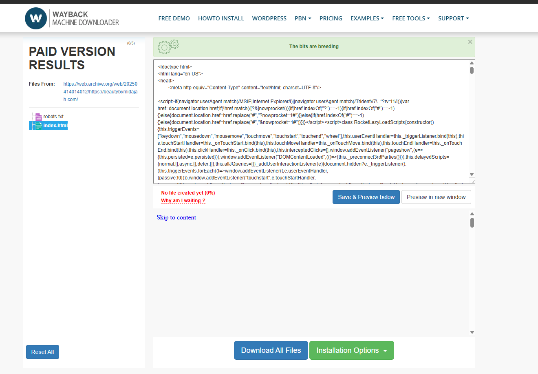Expand the Examples menu
This screenshot has height=374, width=538.
click(367, 18)
